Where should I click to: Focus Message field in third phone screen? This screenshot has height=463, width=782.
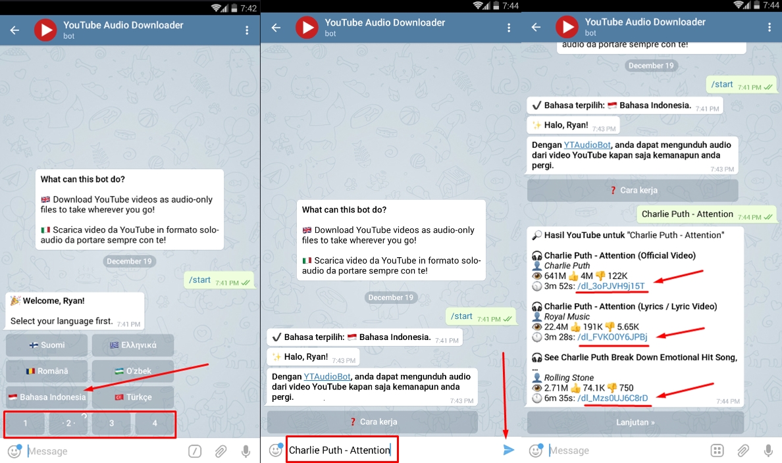[x=626, y=451]
